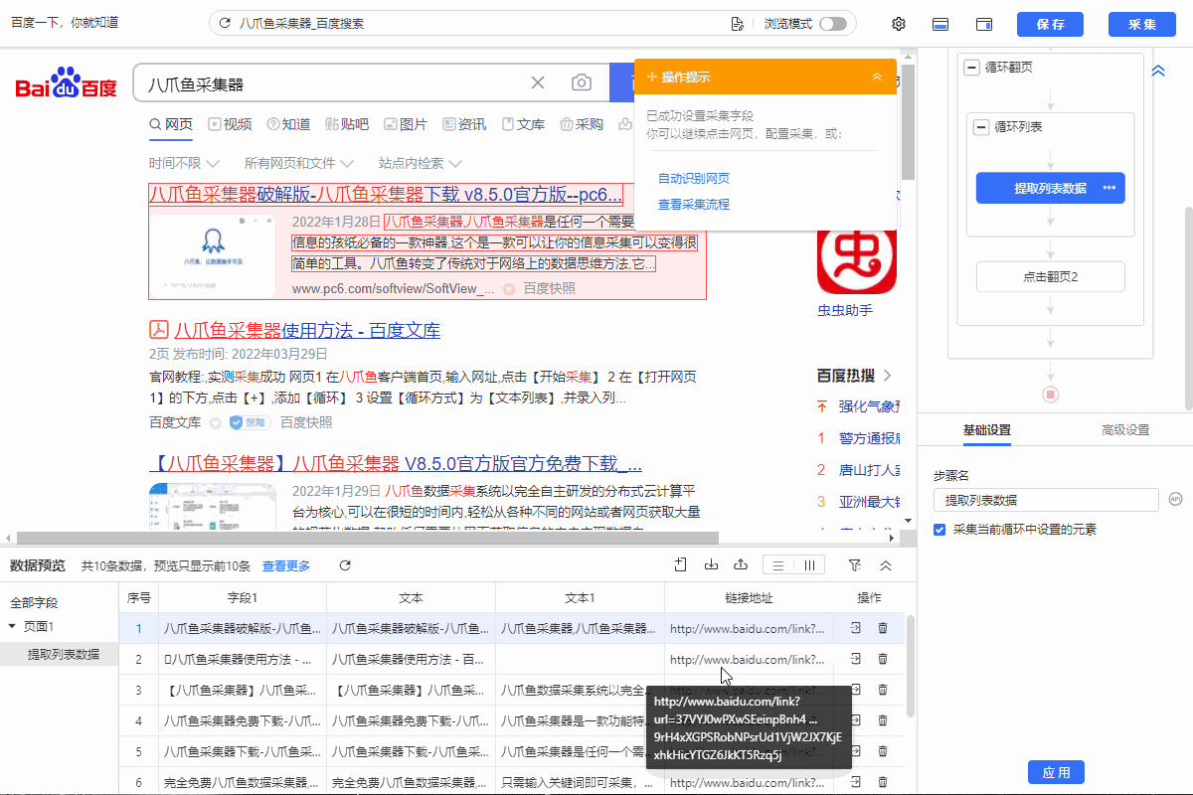The width and height of the screenshot is (1193, 795).
Task: Click the web page horizontal scrollbar
Action: click(368, 538)
